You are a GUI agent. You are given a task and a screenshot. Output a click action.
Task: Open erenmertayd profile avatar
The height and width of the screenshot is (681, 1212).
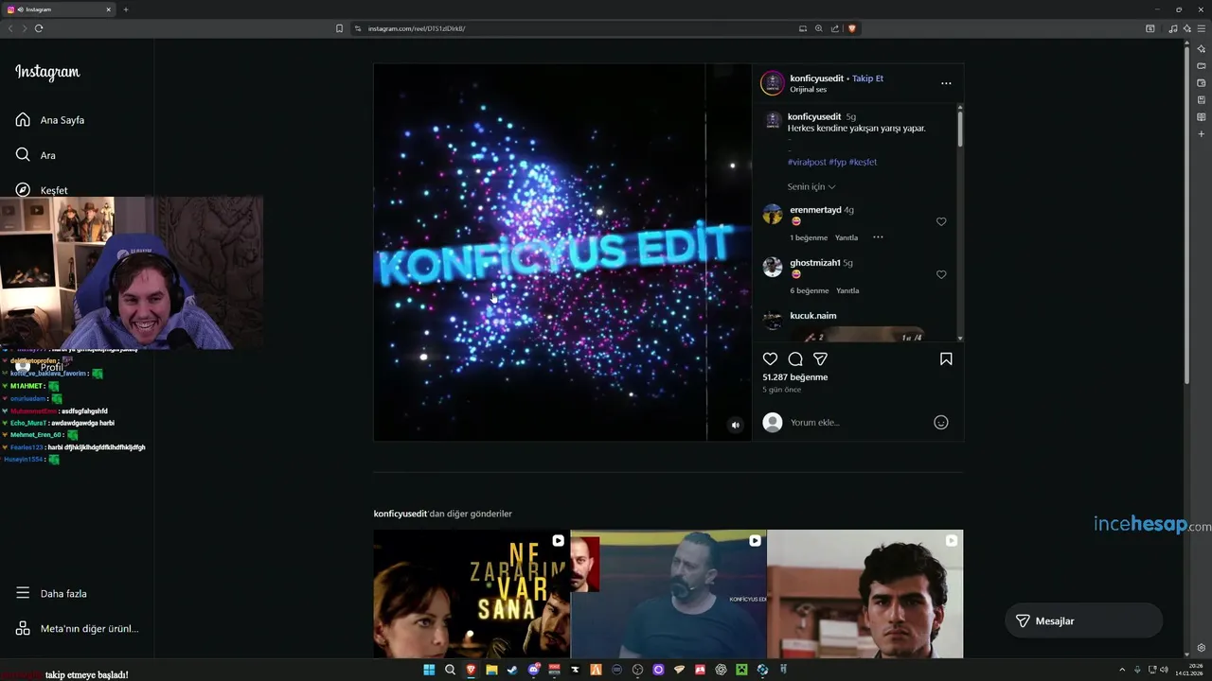pos(773,215)
